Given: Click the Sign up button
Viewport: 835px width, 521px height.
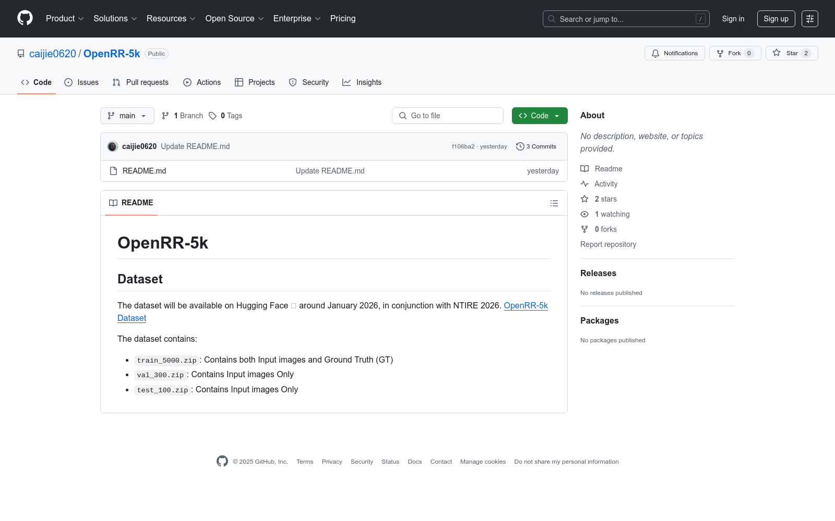Looking at the screenshot, I should [x=776, y=19].
